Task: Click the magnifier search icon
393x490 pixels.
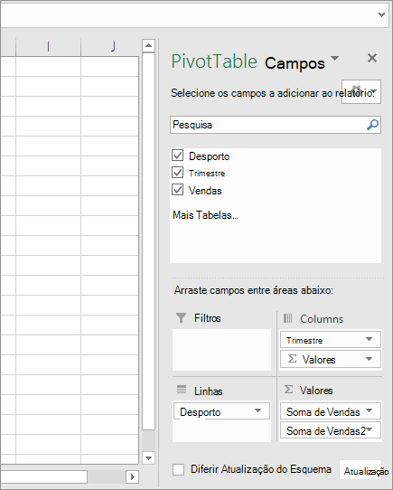Action: [372, 125]
